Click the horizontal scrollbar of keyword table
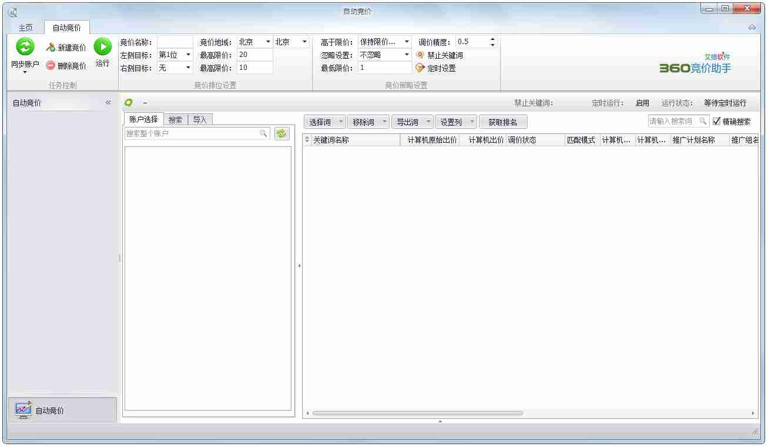This screenshot has width=768, height=447. click(417, 414)
